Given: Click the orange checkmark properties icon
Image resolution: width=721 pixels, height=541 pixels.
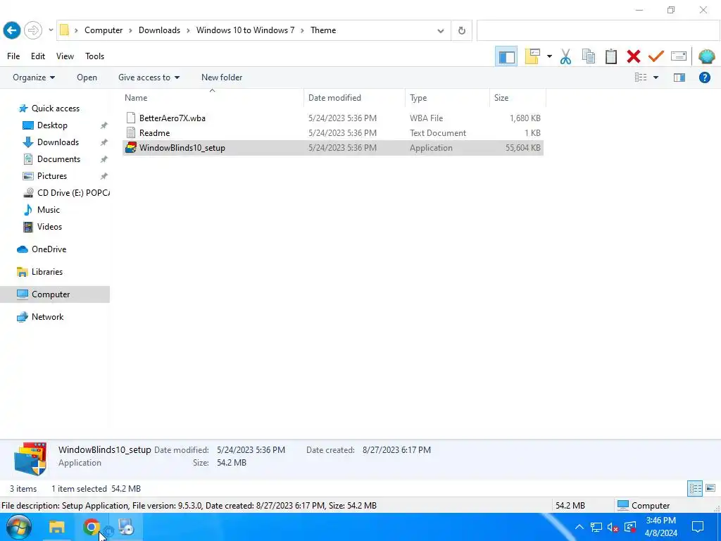Looking at the screenshot, I should (656, 56).
